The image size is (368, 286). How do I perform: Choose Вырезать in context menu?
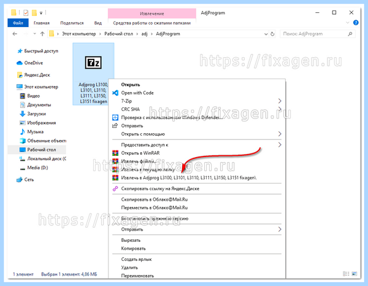coord(197,240)
